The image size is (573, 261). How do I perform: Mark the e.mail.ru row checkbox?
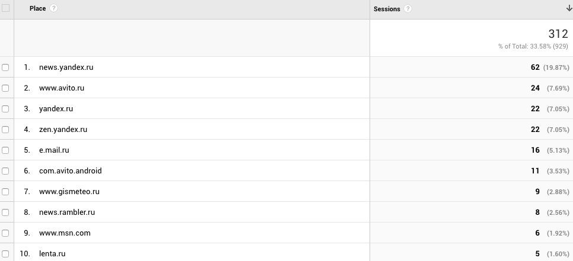point(6,150)
